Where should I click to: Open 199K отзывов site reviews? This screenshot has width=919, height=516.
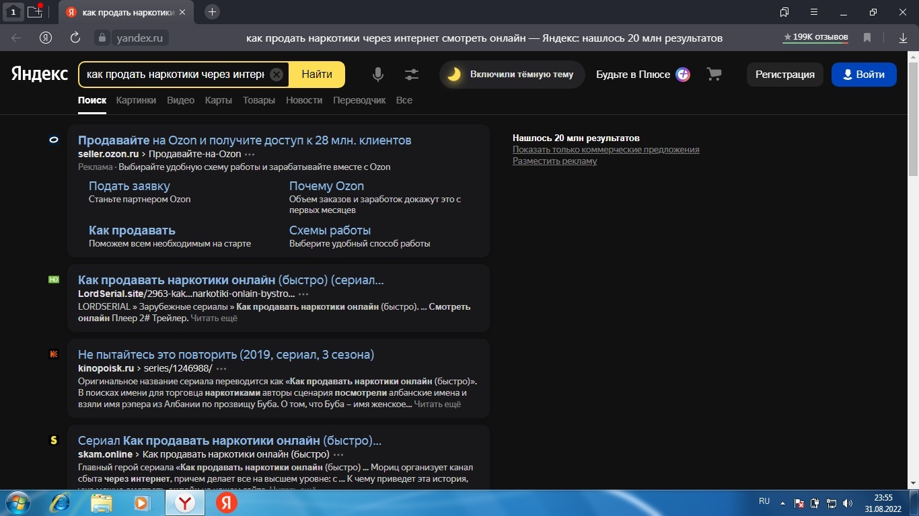pyautogui.click(x=815, y=38)
